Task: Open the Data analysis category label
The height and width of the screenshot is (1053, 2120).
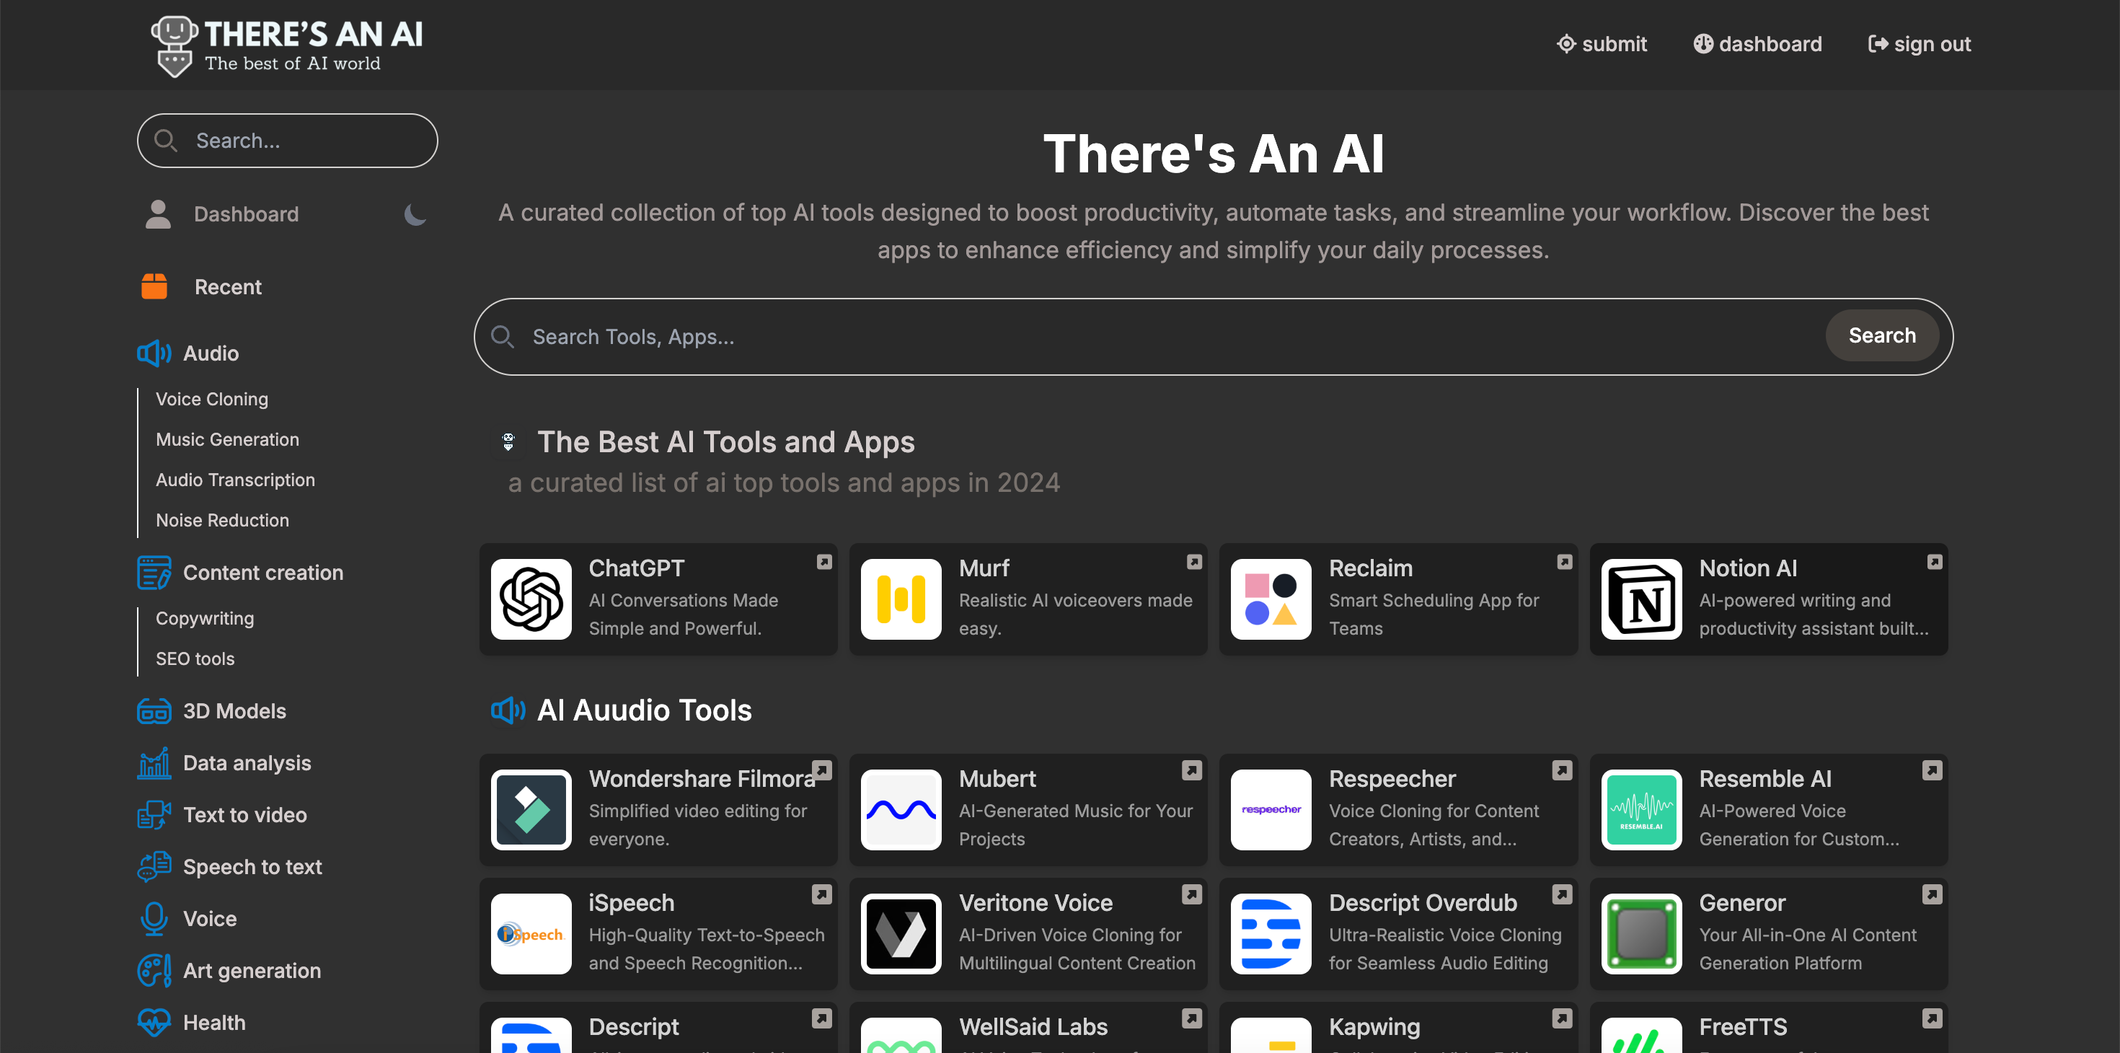Action: pos(247,763)
